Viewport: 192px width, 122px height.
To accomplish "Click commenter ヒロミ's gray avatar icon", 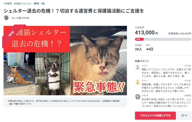I will pyautogui.click(x=137, y=67).
